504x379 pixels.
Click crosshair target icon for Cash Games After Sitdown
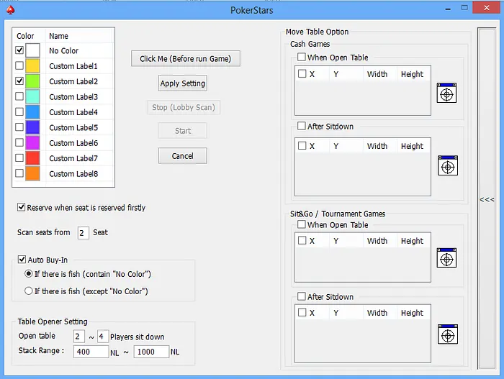point(446,166)
